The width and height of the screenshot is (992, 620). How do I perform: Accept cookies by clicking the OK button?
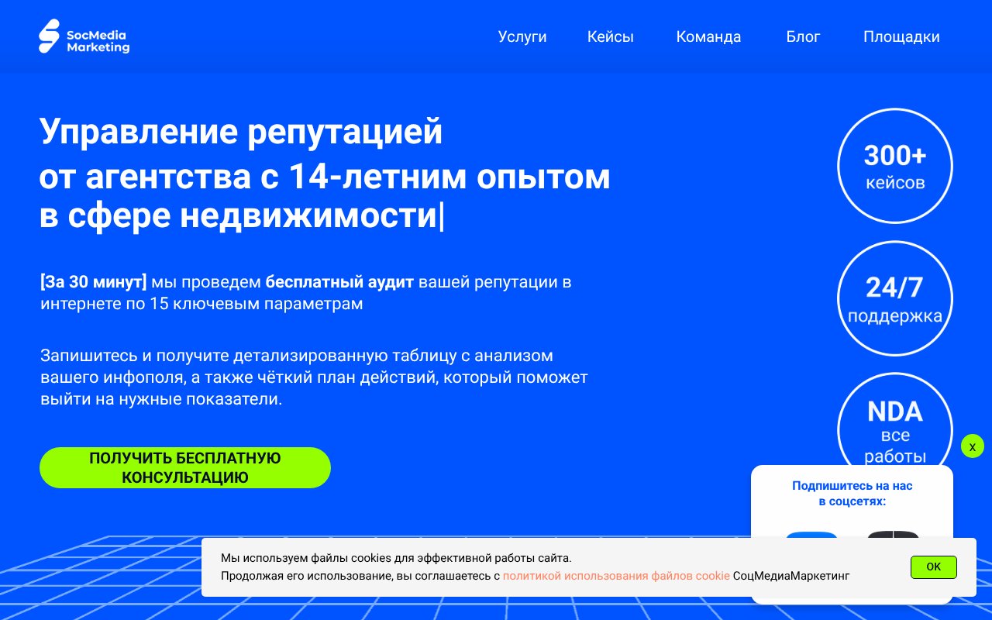(x=933, y=567)
